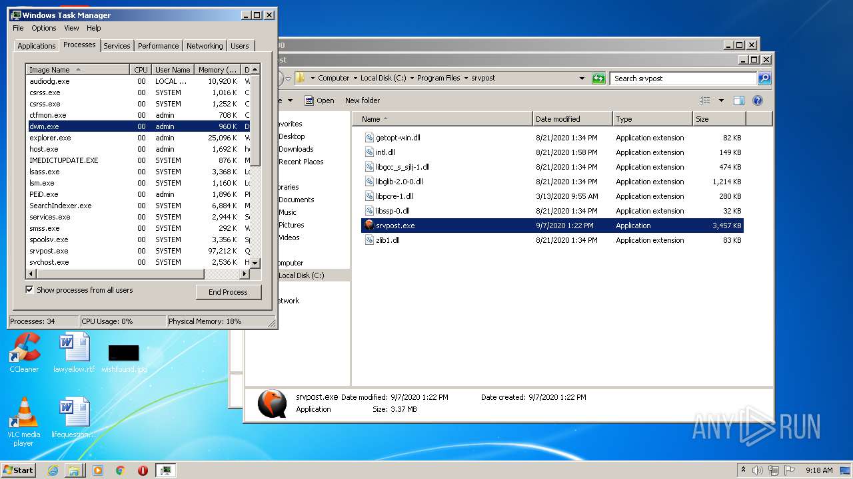Click the intl.dll file icon
The height and width of the screenshot is (479, 853).
(369, 152)
